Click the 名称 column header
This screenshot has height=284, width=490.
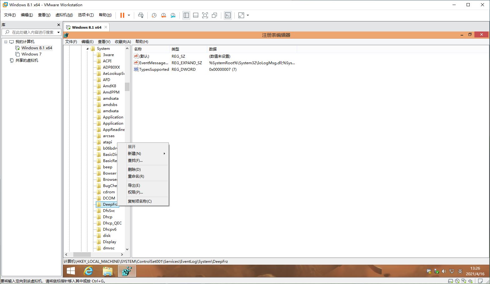(x=151, y=49)
